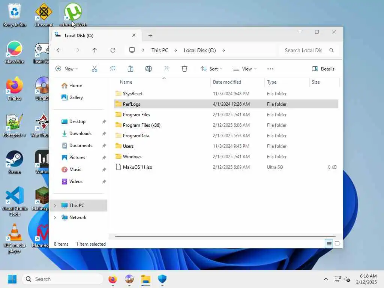Screen dimensions: 384x288
Task: Open the Windows Start menu
Action: point(12,279)
